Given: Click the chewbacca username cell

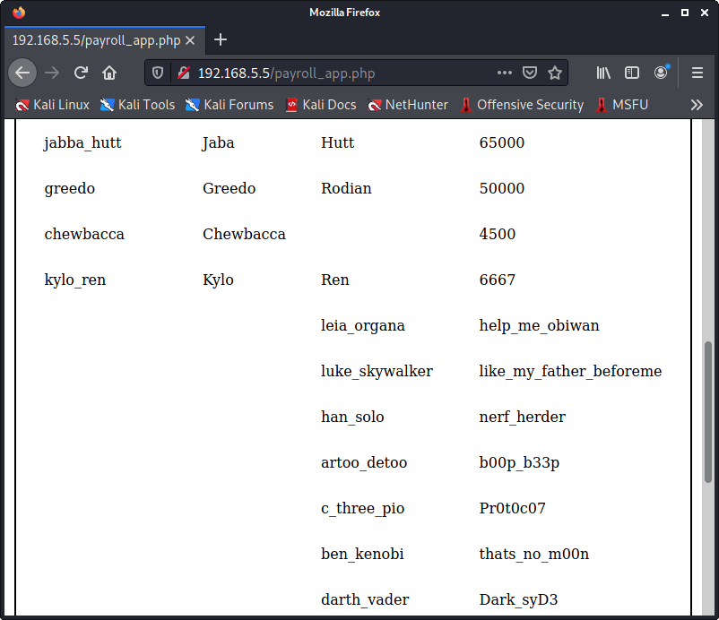Looking at the screenshot, I should pyautogui.click(x=84, y=234).
